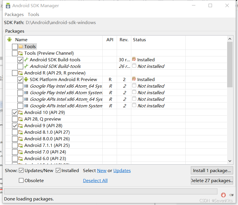Toggle the Updates/New show filter

click(21, 171)
